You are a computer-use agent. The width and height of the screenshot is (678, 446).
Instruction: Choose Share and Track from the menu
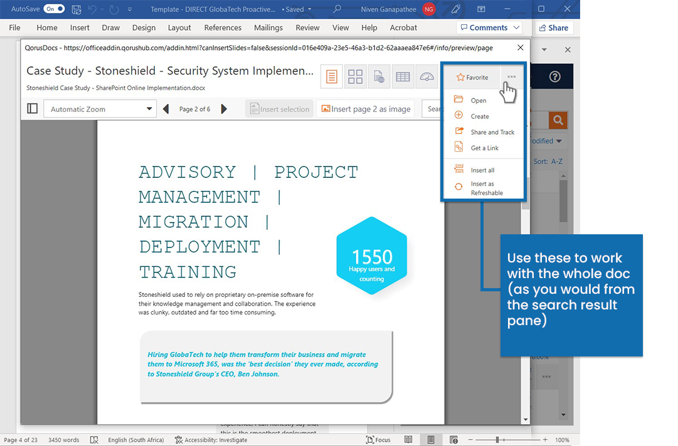(x=492, y=132)
